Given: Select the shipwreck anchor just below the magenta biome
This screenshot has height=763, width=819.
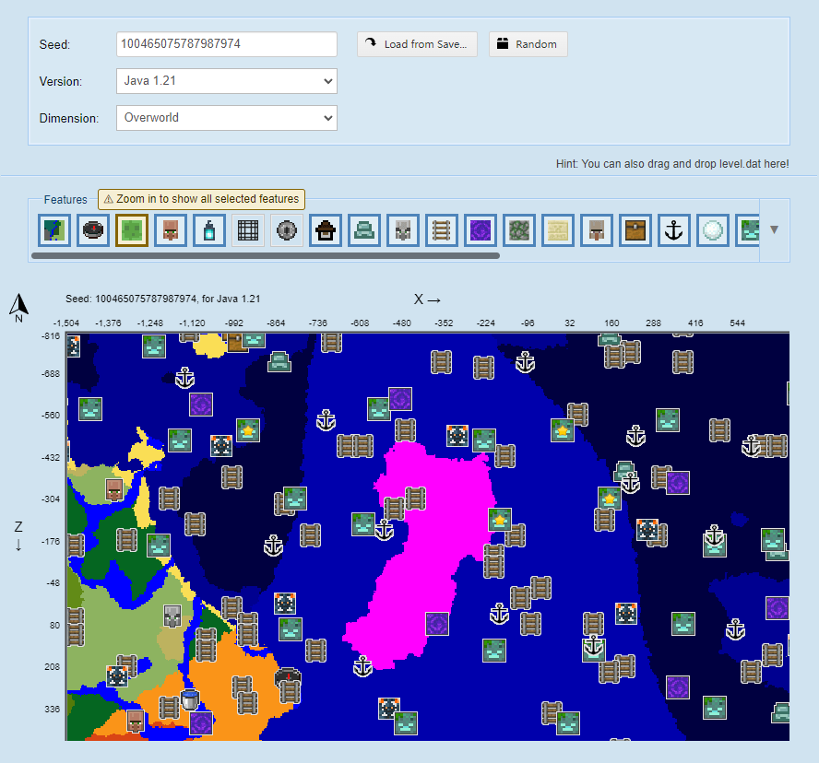Looking at the screenshot, I should pos(362,666).
